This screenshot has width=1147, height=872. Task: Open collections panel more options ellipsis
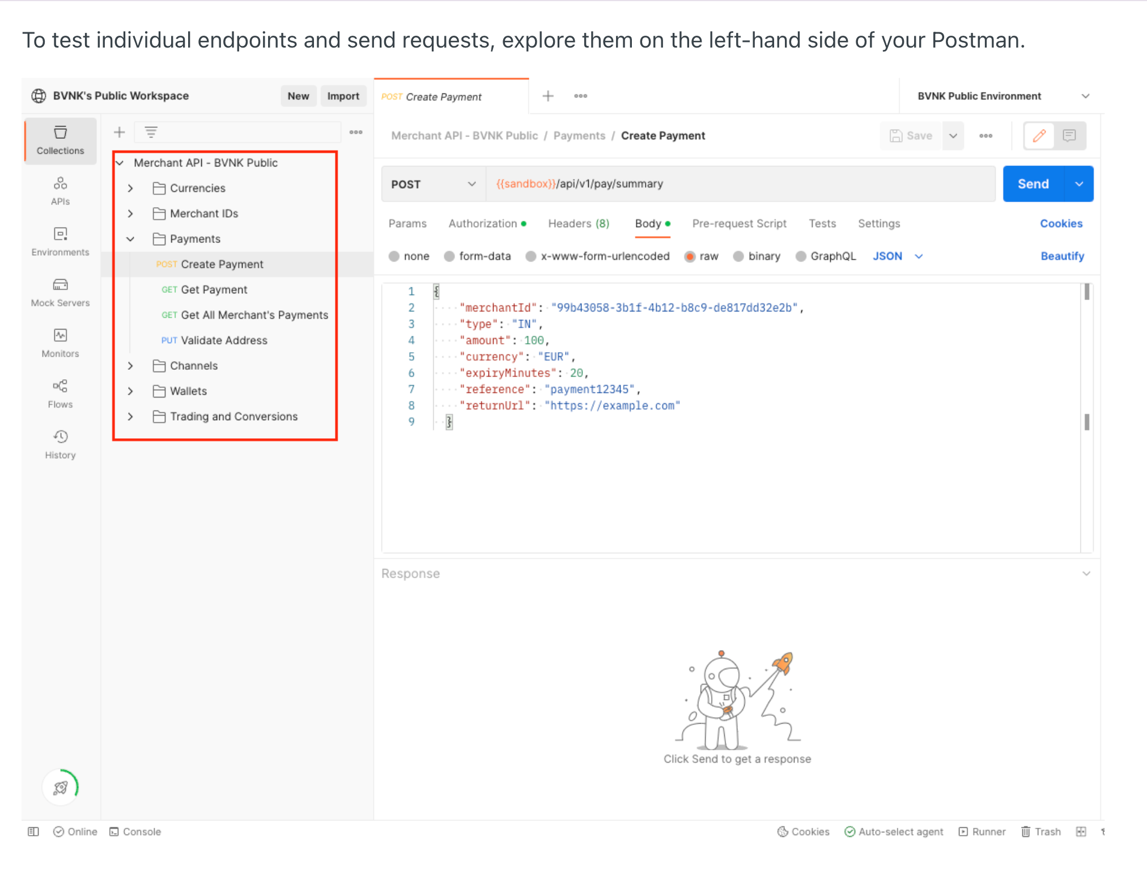click(x=356, y=132)
